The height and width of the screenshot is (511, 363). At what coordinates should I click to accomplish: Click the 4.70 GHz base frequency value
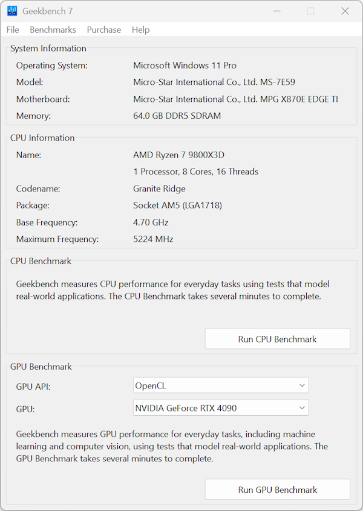(151, 222)
